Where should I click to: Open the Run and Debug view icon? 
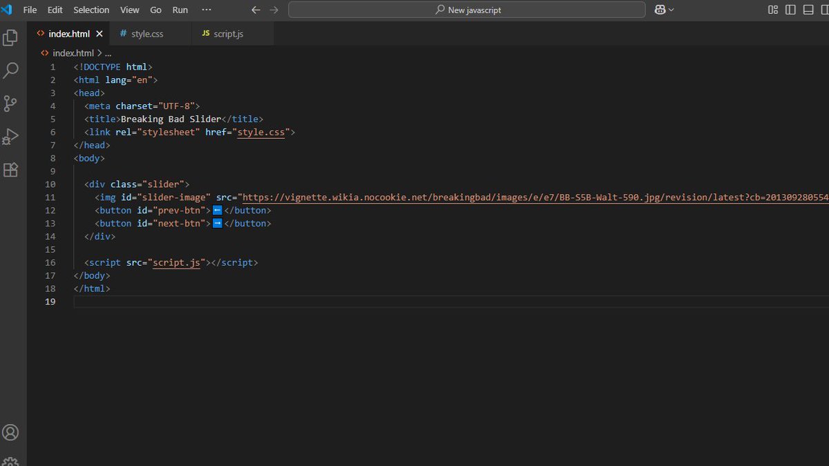(x=10, y=137)
